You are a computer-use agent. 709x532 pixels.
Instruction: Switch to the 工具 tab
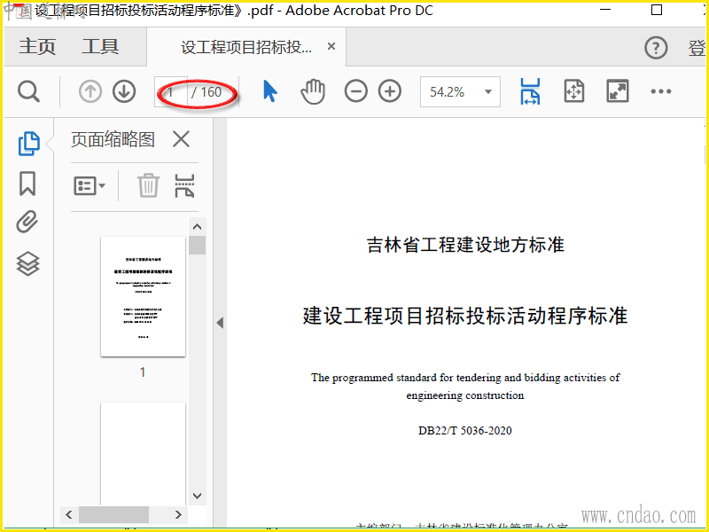pos(100,47)
